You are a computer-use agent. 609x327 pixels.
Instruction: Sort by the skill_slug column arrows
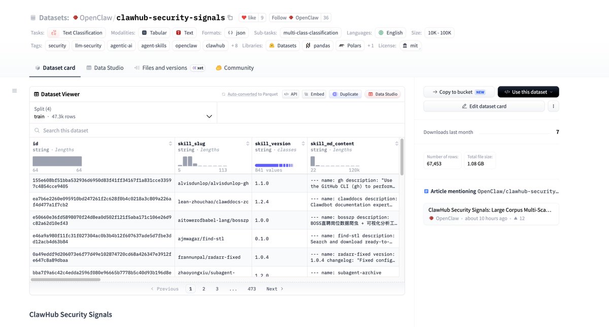pyautogui.click(x=247, y=144)
